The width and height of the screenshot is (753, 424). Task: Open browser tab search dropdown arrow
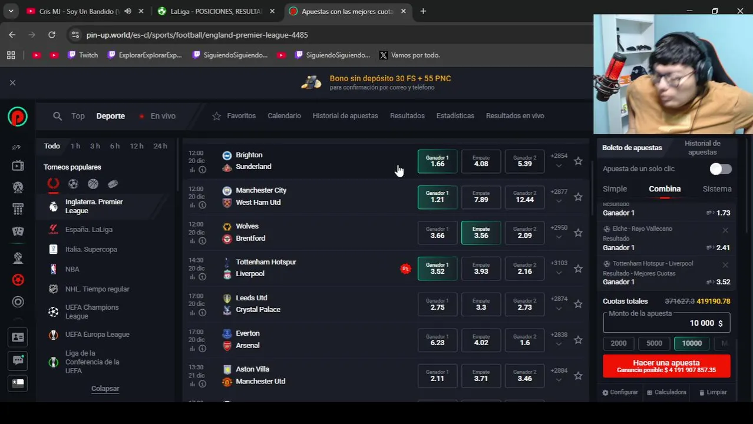(x=11, y=11)
